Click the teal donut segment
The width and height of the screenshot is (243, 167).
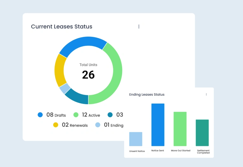click(x=77, y=97)
